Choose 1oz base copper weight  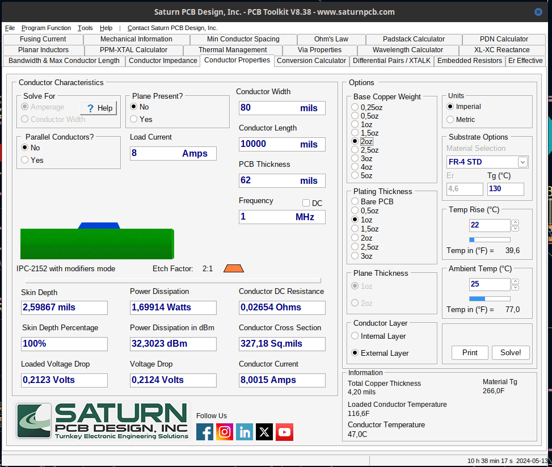click(362, 124)
